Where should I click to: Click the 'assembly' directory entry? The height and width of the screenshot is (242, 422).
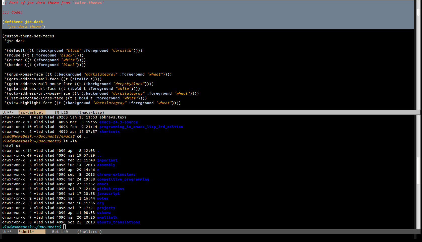[x=106, y=165]
